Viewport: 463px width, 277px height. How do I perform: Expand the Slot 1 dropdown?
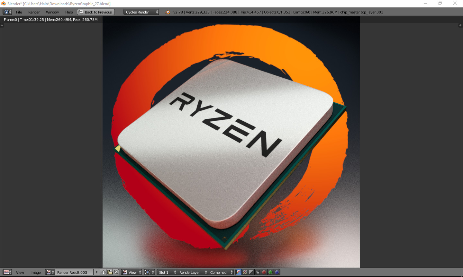pos(167,272)
